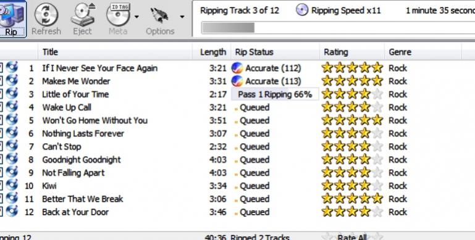Sort by the Genre column header

[423, 52]
